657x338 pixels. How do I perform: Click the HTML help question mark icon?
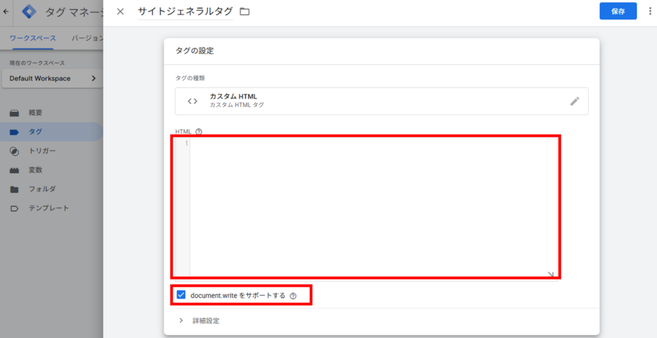[198, 131]
